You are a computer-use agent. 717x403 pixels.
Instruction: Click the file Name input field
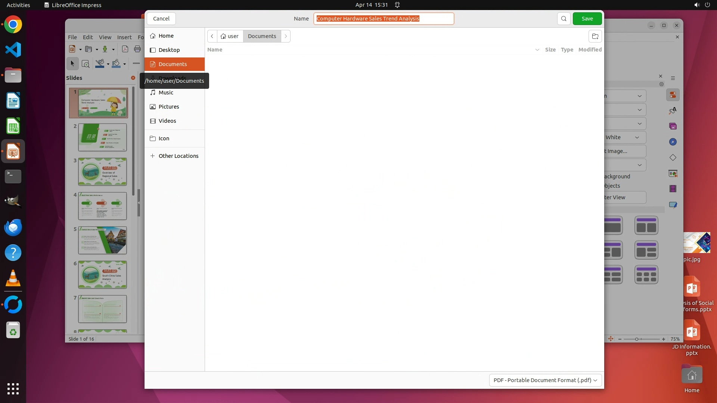click(x=384, y=19)
